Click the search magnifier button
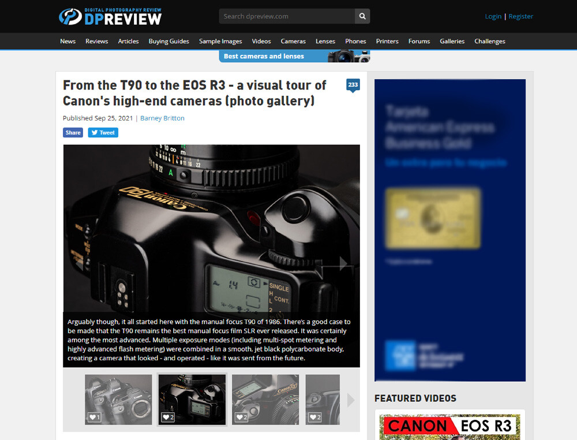Viewport: 577px width, 440px height. coord(362,16)
